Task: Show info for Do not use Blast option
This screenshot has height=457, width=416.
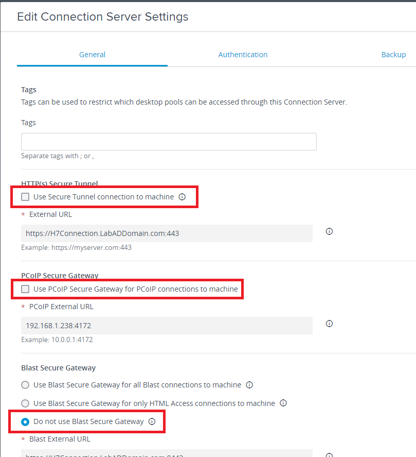Action: 152,421
